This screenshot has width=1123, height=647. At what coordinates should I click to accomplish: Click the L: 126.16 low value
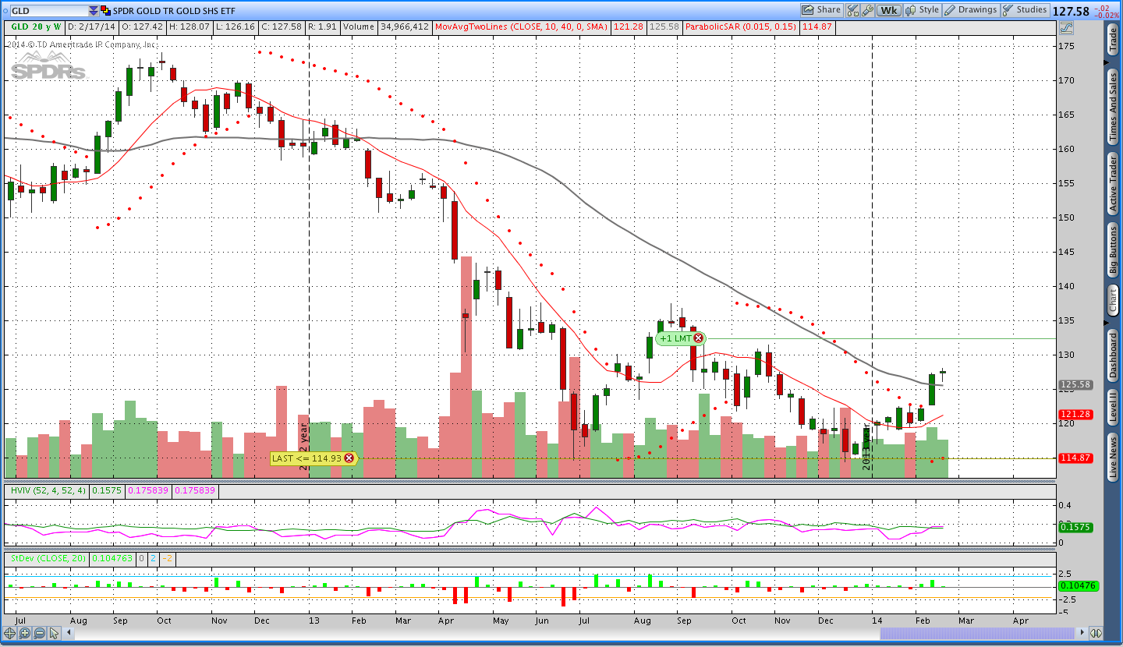236,27
